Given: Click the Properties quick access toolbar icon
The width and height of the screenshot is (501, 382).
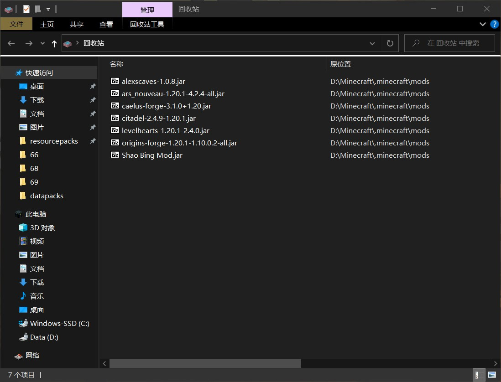Looking at the screenshot, I should [26, 9].
